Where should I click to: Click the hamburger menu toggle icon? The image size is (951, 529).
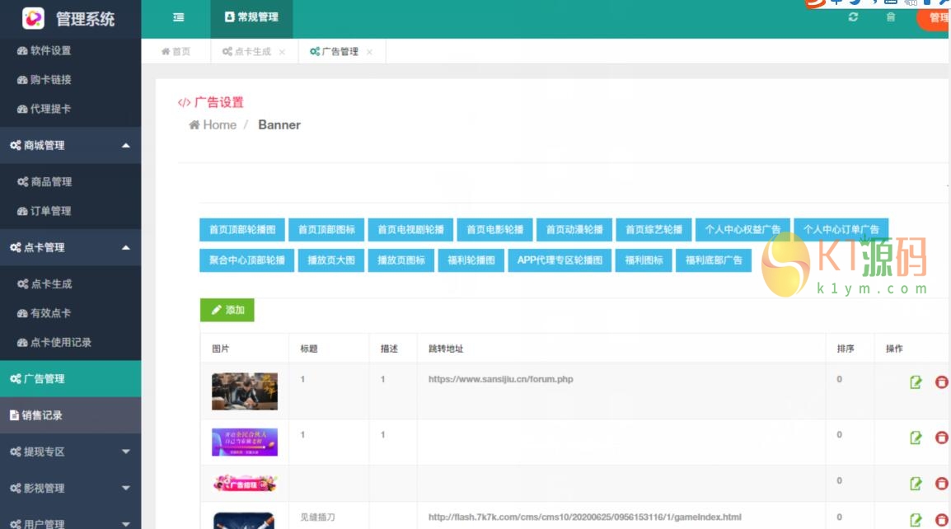pyautogui.click(x=178, y=17)
